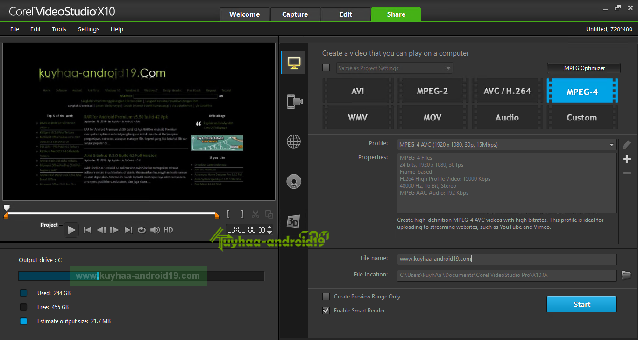Step to the previous frame
This screenshot has width=638, height=340.
[101, 230]
